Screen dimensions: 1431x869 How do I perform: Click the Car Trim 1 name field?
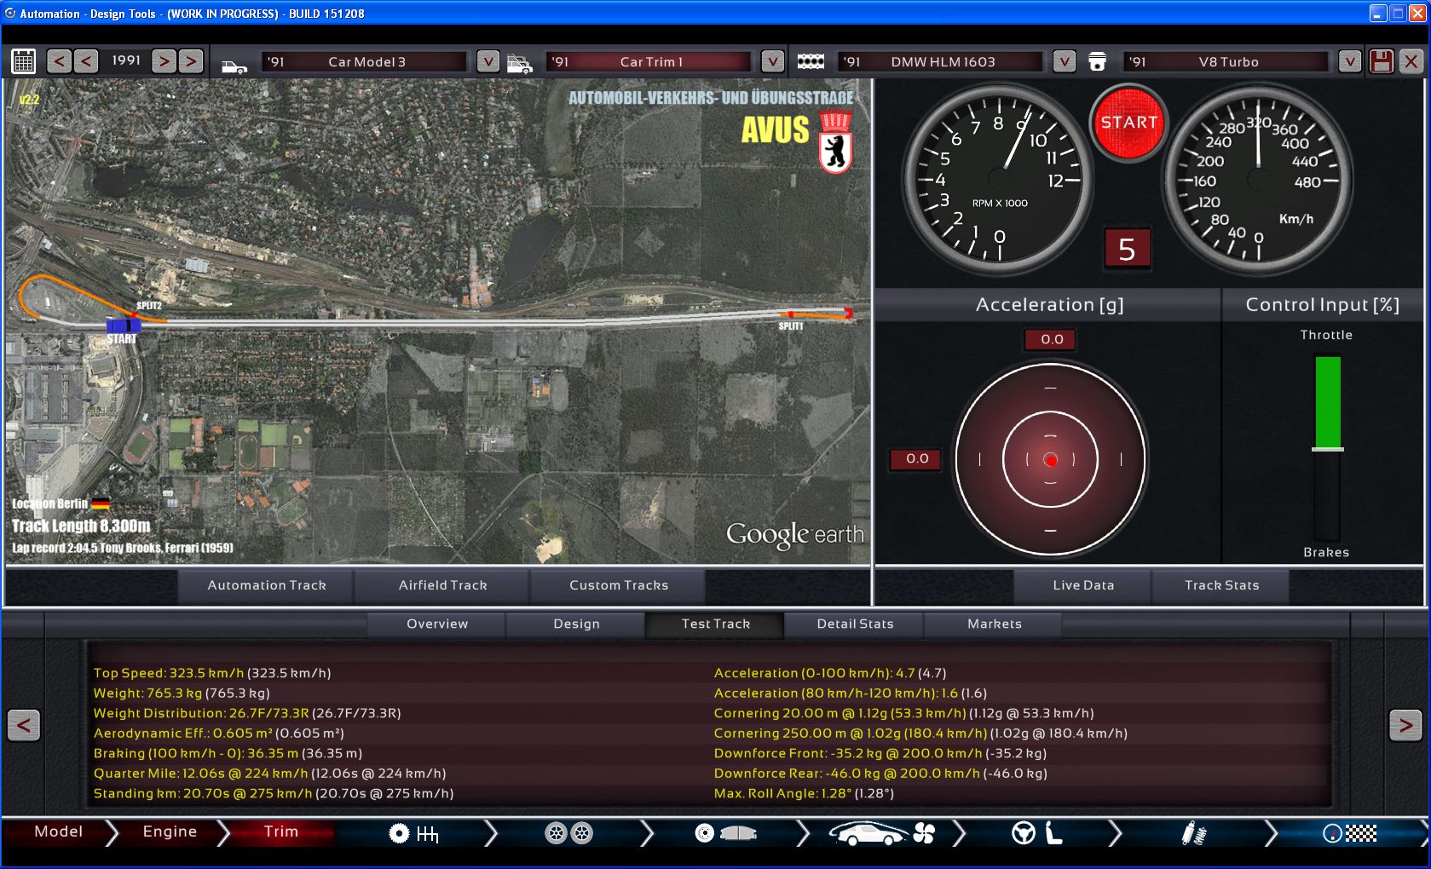pos(651,61)
